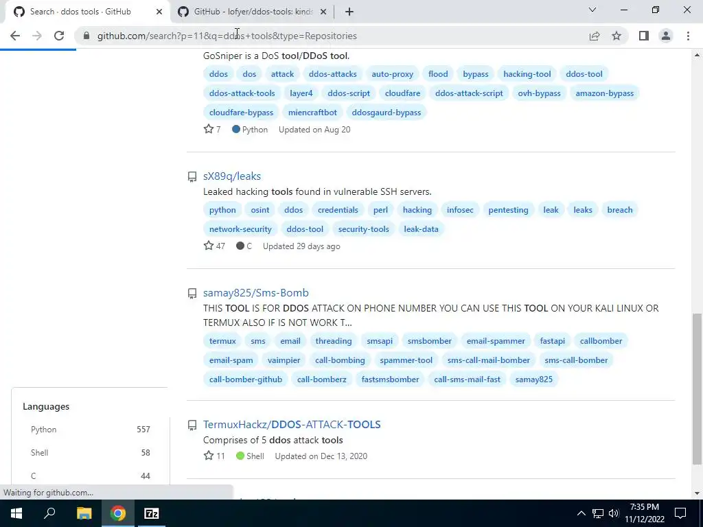Image resolution: width=703 pixels, height=527 pixels.
Task: Click the page vertical scrollbar thumb
Action: click(x=696, y=388)
